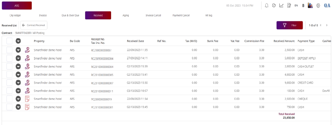Switch to the Aging tab
Viewport: 332px width, 125px height.
(x=126, y=15)
